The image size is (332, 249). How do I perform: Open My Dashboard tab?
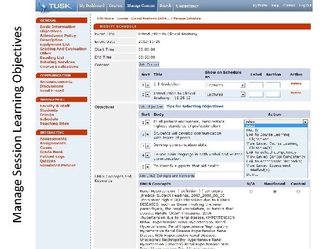tap(92, 6)
